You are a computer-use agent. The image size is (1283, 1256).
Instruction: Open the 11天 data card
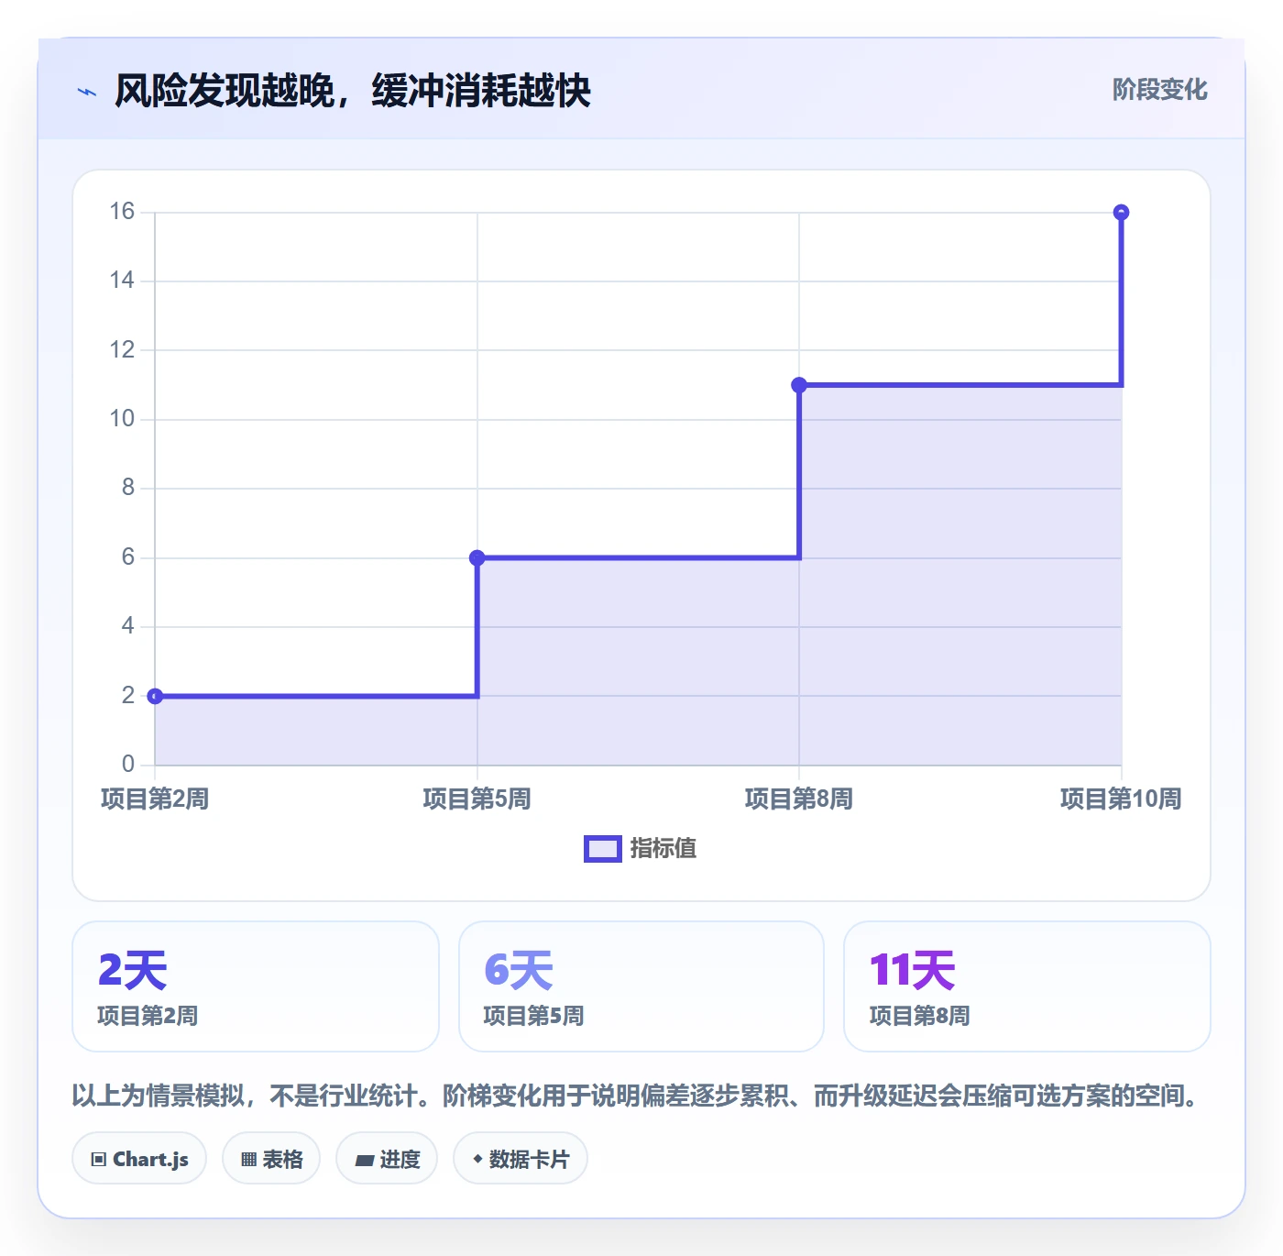(x=1027, y=986)
